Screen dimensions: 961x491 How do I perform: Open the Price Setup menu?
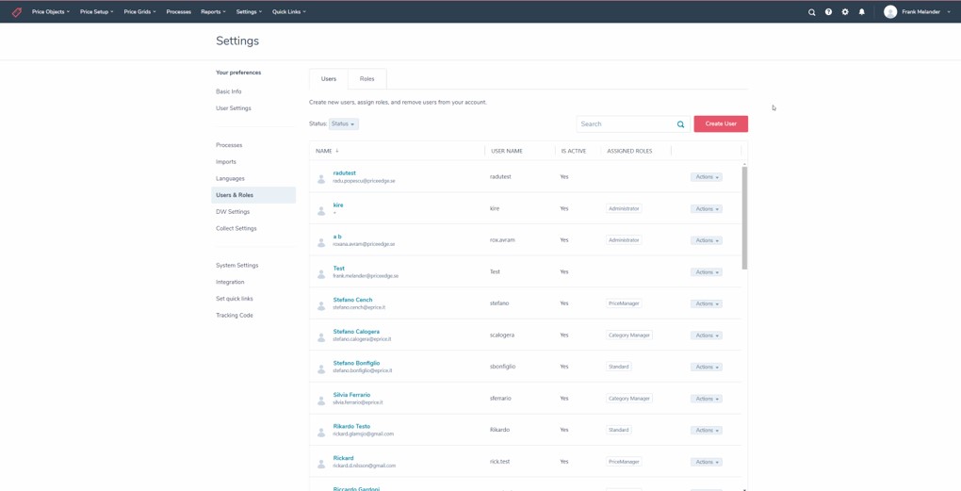[x=97, y=11]
